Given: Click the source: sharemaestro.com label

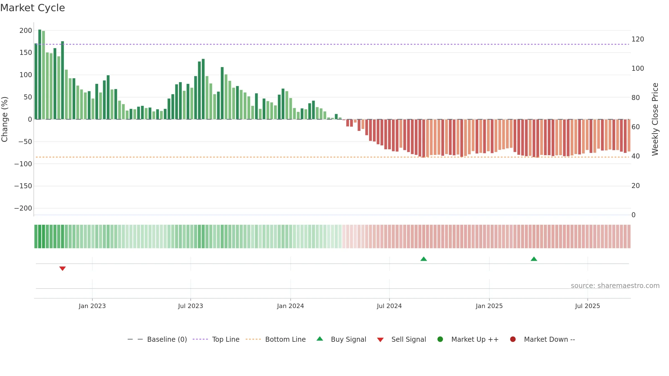Looking at the screenshot, I should (x=615, y=286).
